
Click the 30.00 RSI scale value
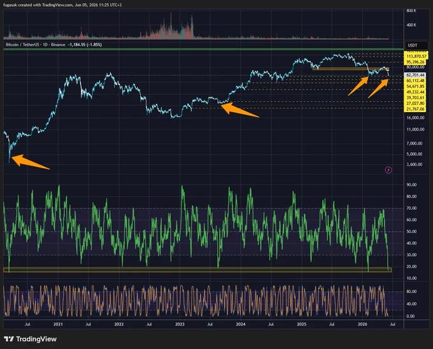(411, 255)
